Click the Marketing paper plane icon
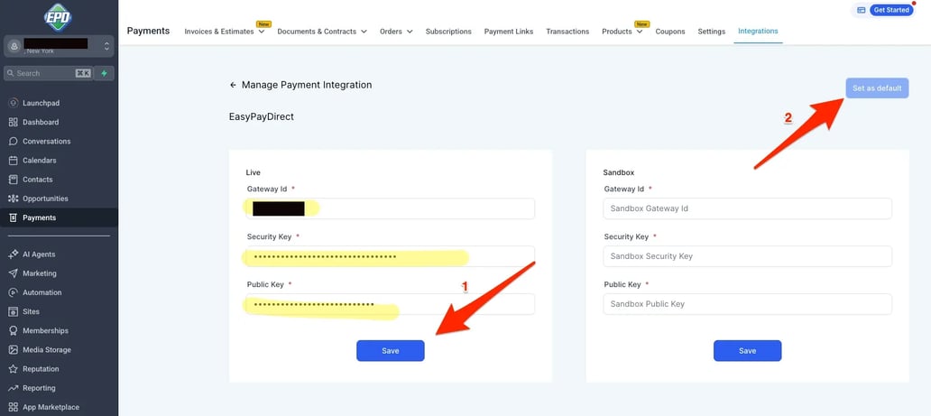 click(13, 273)
